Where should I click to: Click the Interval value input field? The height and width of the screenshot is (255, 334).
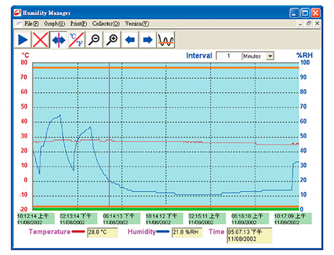click(x=229, y=56)
